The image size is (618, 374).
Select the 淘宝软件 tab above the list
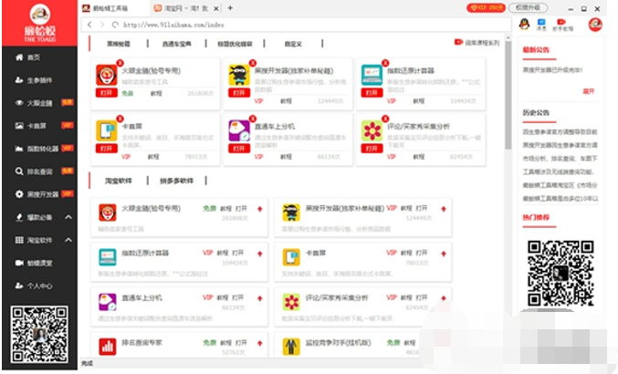click(x=119, y=181)
